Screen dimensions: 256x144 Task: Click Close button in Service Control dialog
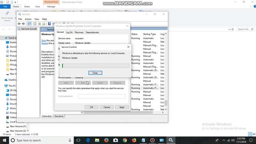(95, 73)
